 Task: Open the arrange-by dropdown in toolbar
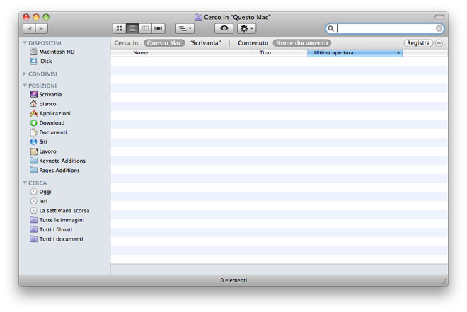(185, 28)
